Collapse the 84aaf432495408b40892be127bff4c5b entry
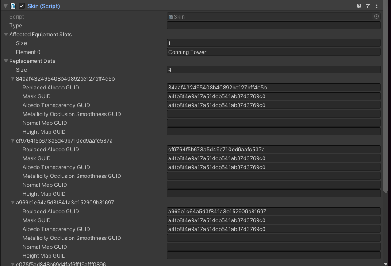 coord(12,79)
